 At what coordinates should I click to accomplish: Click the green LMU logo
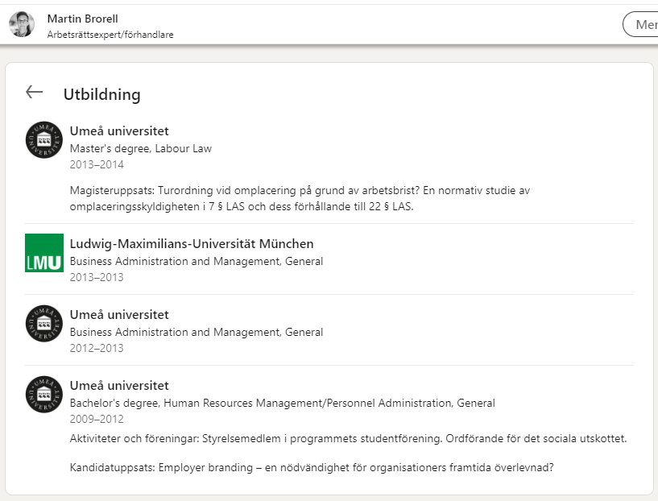43,253
